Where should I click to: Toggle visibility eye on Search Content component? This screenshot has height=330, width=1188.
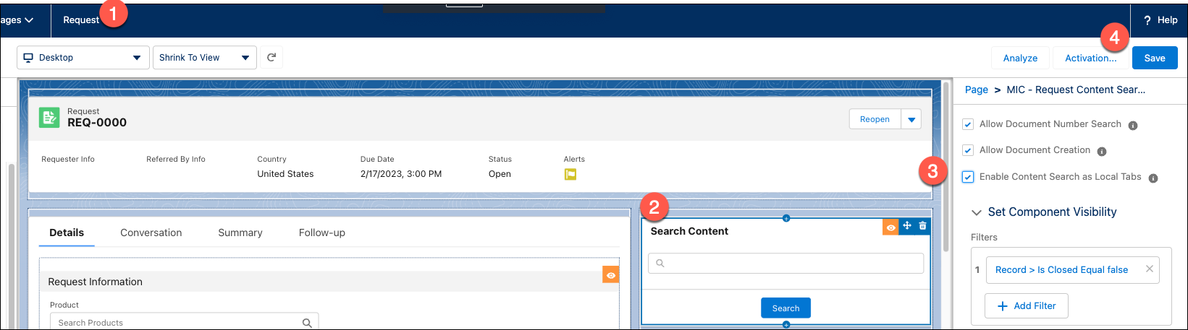890,227
